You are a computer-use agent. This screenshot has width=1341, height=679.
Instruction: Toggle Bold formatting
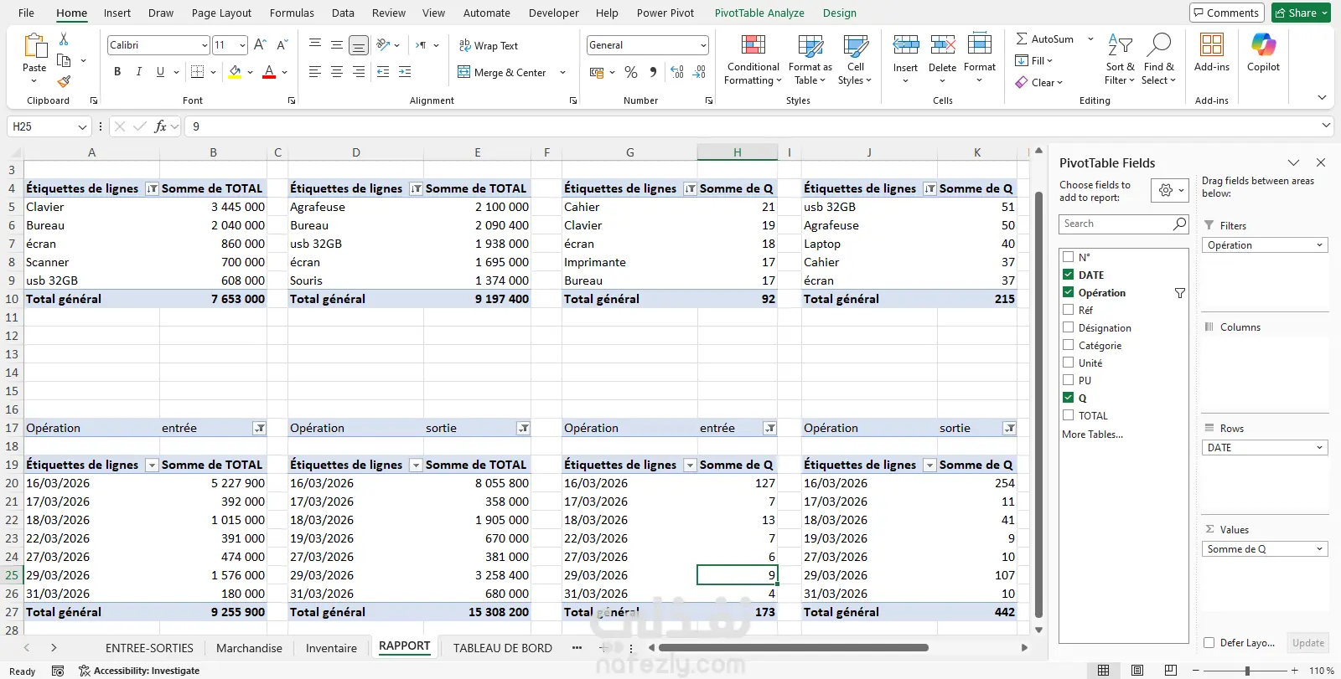click(117, 72)
